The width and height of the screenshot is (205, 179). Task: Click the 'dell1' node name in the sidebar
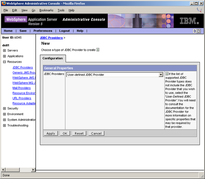(x=6, y=45)
